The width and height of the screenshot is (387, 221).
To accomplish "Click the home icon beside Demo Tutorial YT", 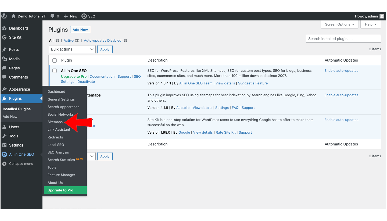I will pyautogui.click(x=13, y=16).
